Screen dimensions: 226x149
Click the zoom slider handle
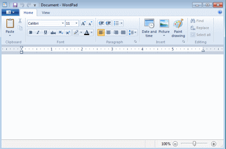tap(194, 143)
